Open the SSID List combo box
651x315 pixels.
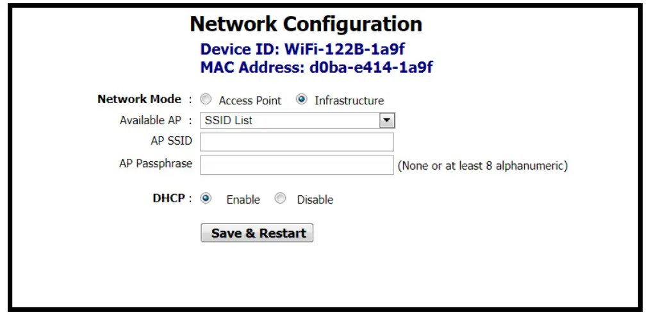[x=290, y=120]
